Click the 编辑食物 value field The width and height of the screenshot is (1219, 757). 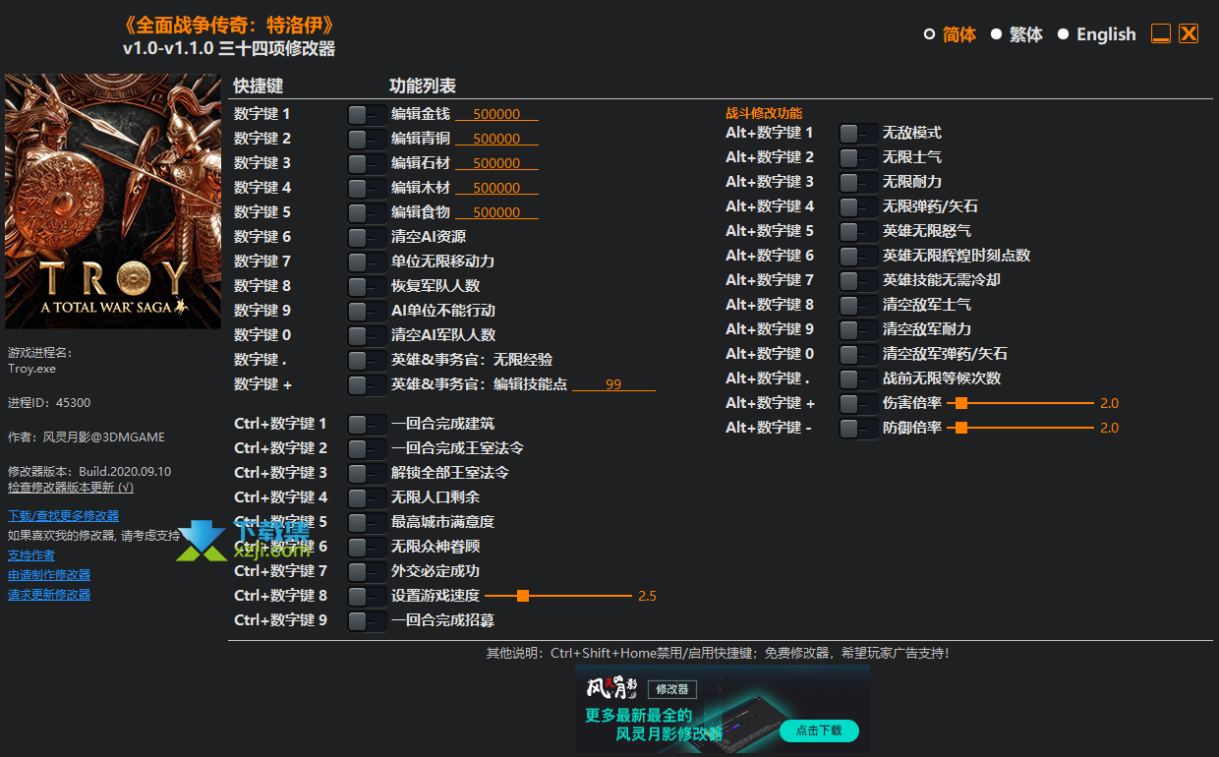(x=496, y=212)
